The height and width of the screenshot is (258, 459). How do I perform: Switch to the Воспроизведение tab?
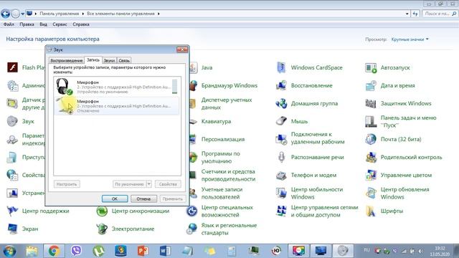pos(67,60)
